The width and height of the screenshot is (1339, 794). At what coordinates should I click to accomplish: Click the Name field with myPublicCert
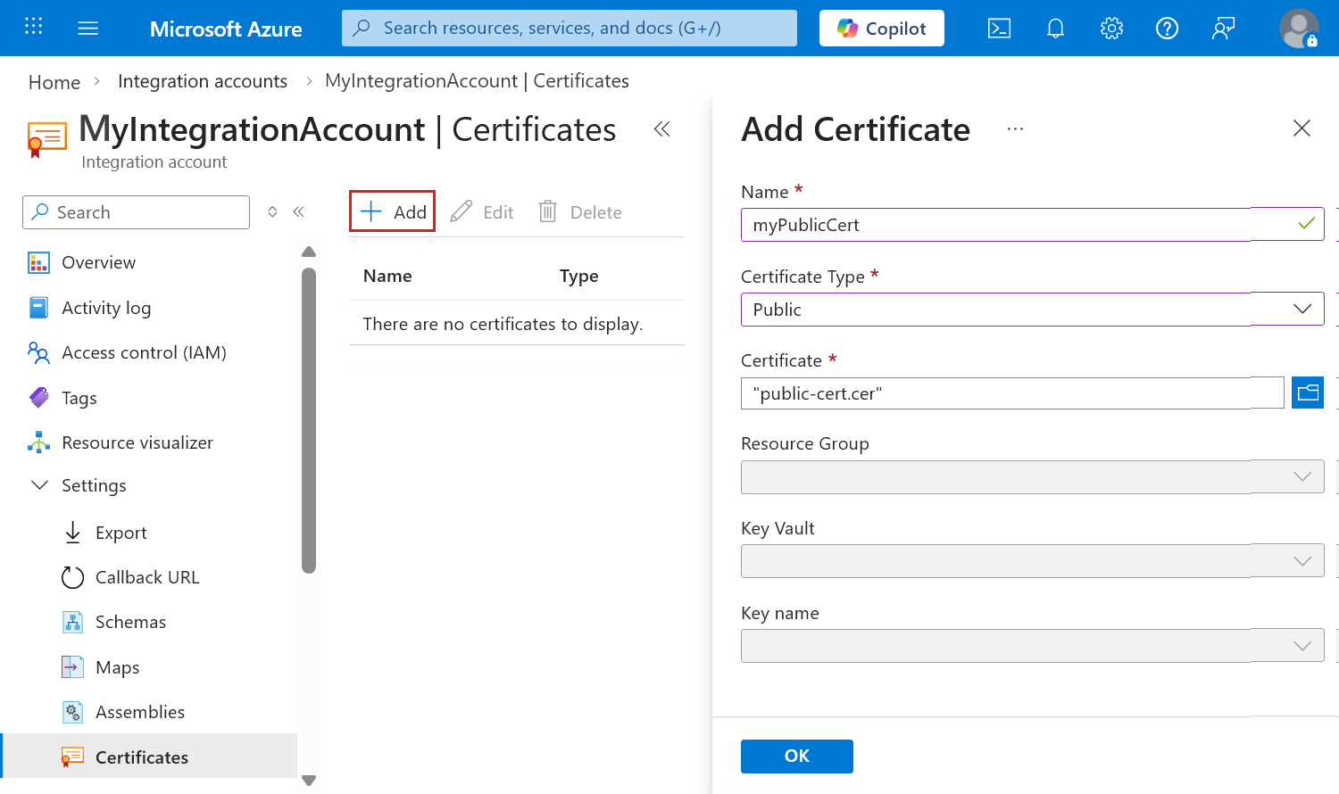(1032, 225)
